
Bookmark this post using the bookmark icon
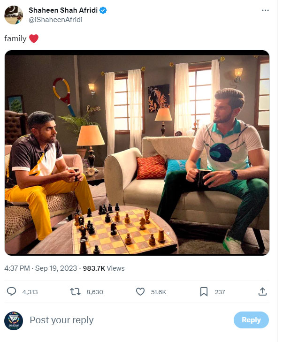pos(204,292)
